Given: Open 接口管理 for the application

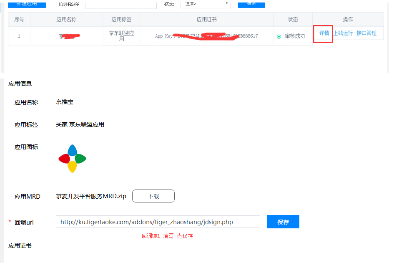Looking at the screenshot, I should (366, 33).
